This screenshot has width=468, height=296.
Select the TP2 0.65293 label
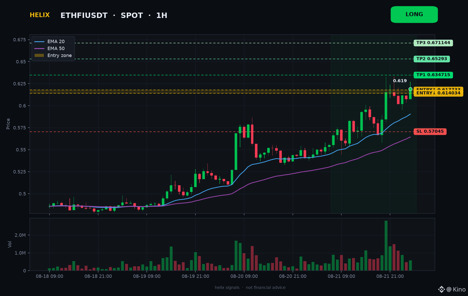[432, 59]
